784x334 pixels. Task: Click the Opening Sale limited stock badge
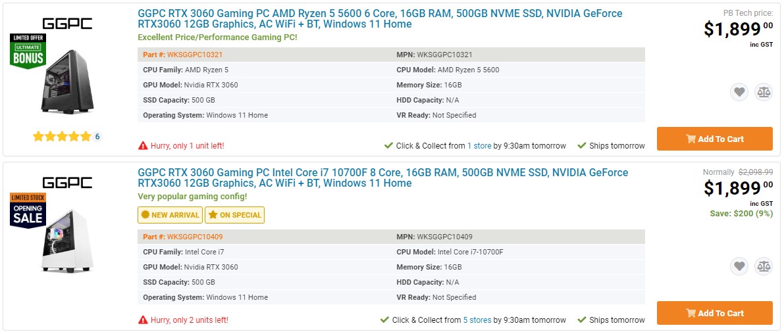point(28,210)
